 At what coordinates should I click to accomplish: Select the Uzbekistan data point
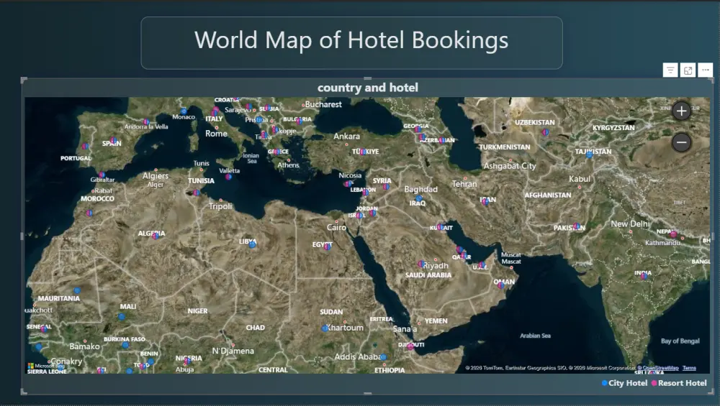point(545,132)
